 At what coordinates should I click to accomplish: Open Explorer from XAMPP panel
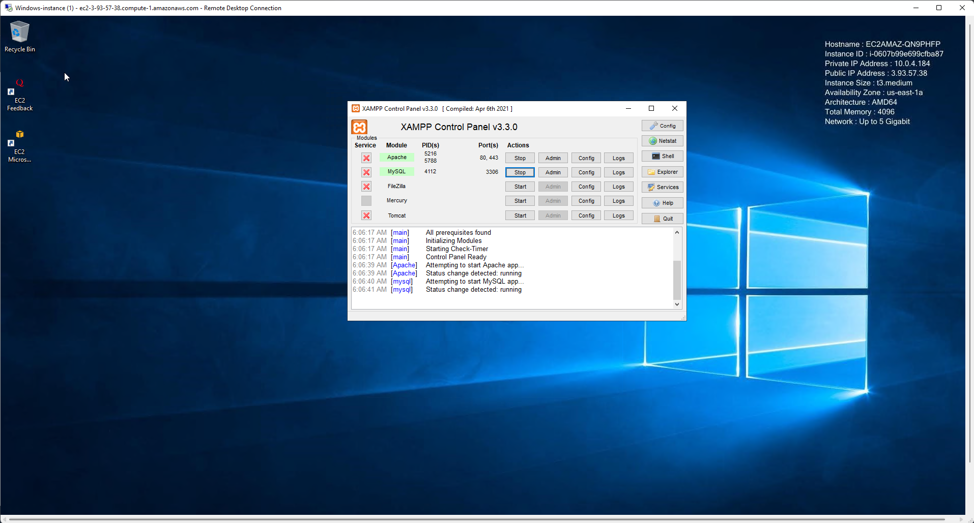(x=662, y=172)
